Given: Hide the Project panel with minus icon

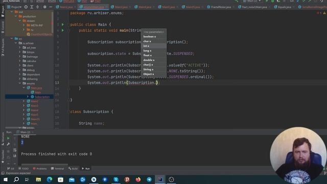Looking at the screenshot, I should (51, 7).
